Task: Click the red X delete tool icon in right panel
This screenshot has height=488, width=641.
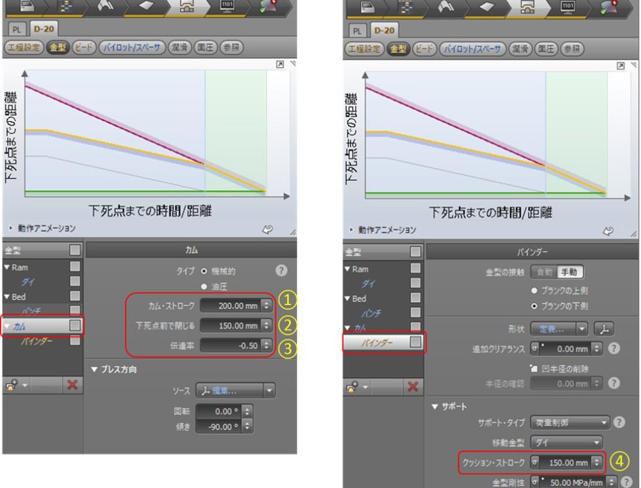Action: click(x=413, y=386)
